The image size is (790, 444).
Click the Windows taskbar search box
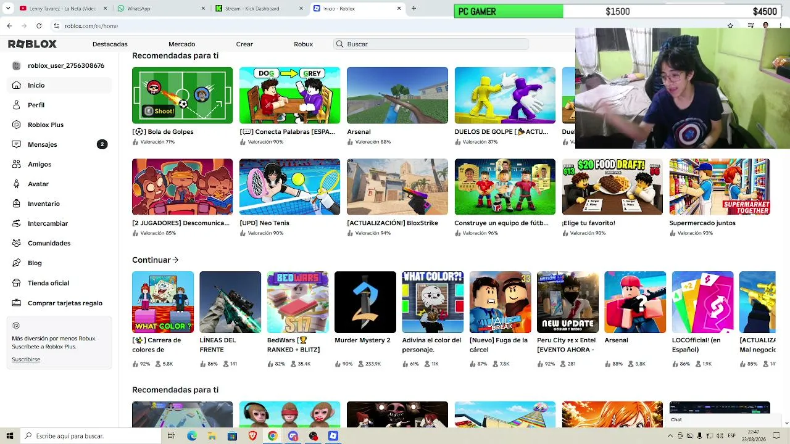[x=90, y=436]
